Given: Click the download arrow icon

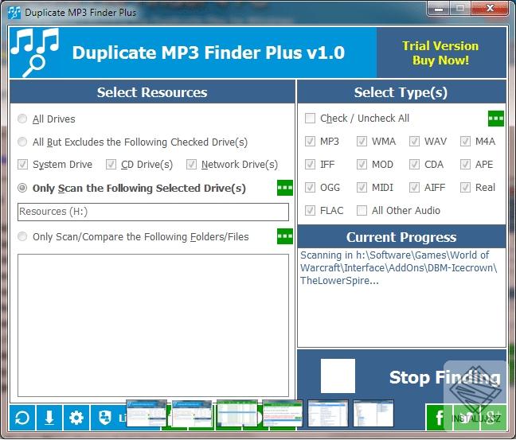Looking at the screenshot, I should click(49, 418).
